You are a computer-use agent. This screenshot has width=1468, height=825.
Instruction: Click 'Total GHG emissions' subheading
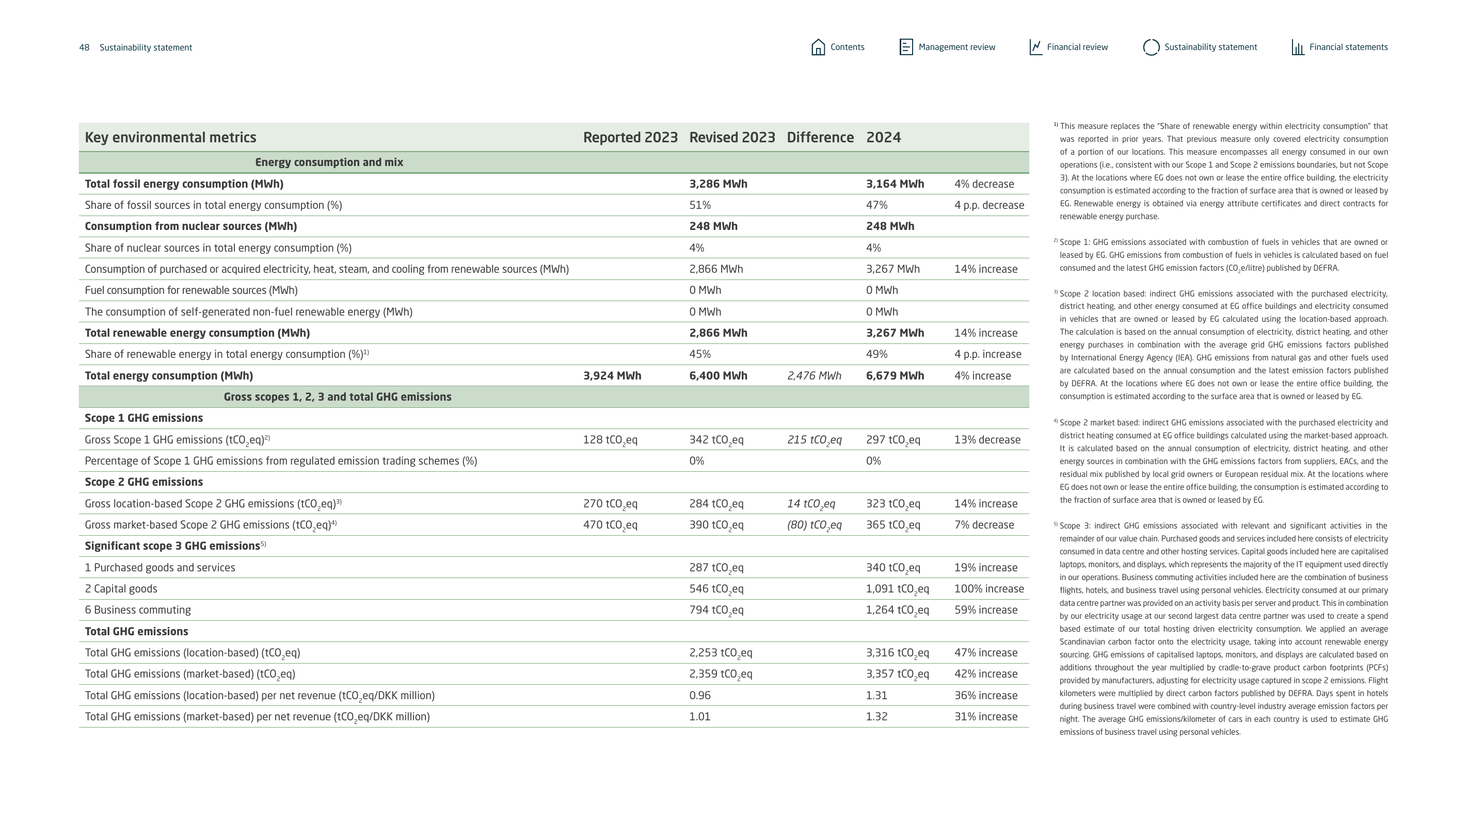136,632
